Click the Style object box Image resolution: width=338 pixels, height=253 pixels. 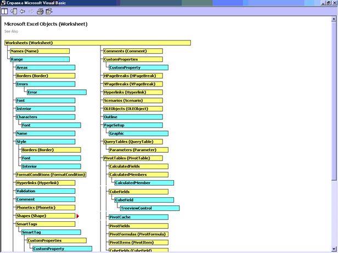coord(46,141)
